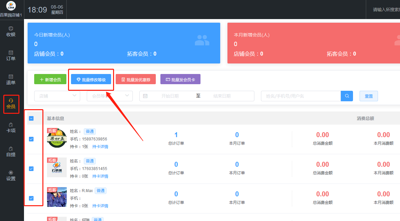Click the people icon in blue card
400x221 pixels.
tap(202, 40)
